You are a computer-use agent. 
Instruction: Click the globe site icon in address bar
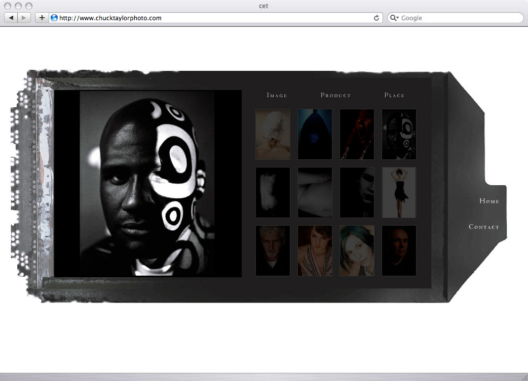coord(54,18)
